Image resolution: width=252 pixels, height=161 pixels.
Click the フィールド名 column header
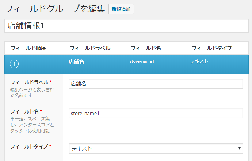coord(146,48)
